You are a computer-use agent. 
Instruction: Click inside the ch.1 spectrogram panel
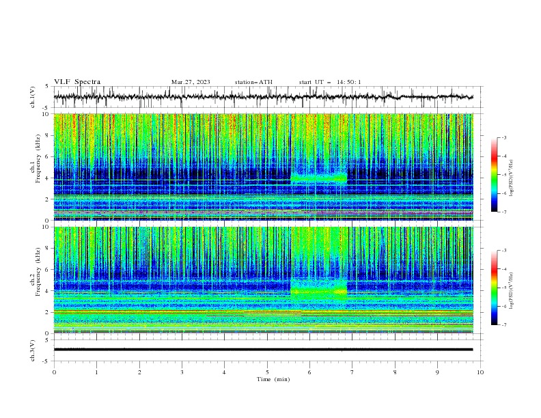[264, 167]
